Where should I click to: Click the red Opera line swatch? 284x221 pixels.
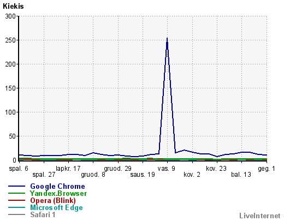[16, 200]
